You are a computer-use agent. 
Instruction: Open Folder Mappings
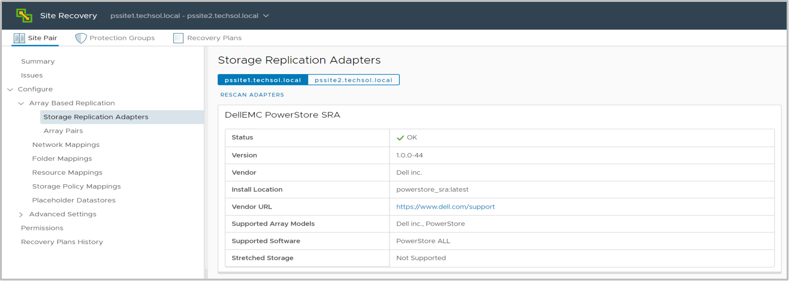(62, 159)
